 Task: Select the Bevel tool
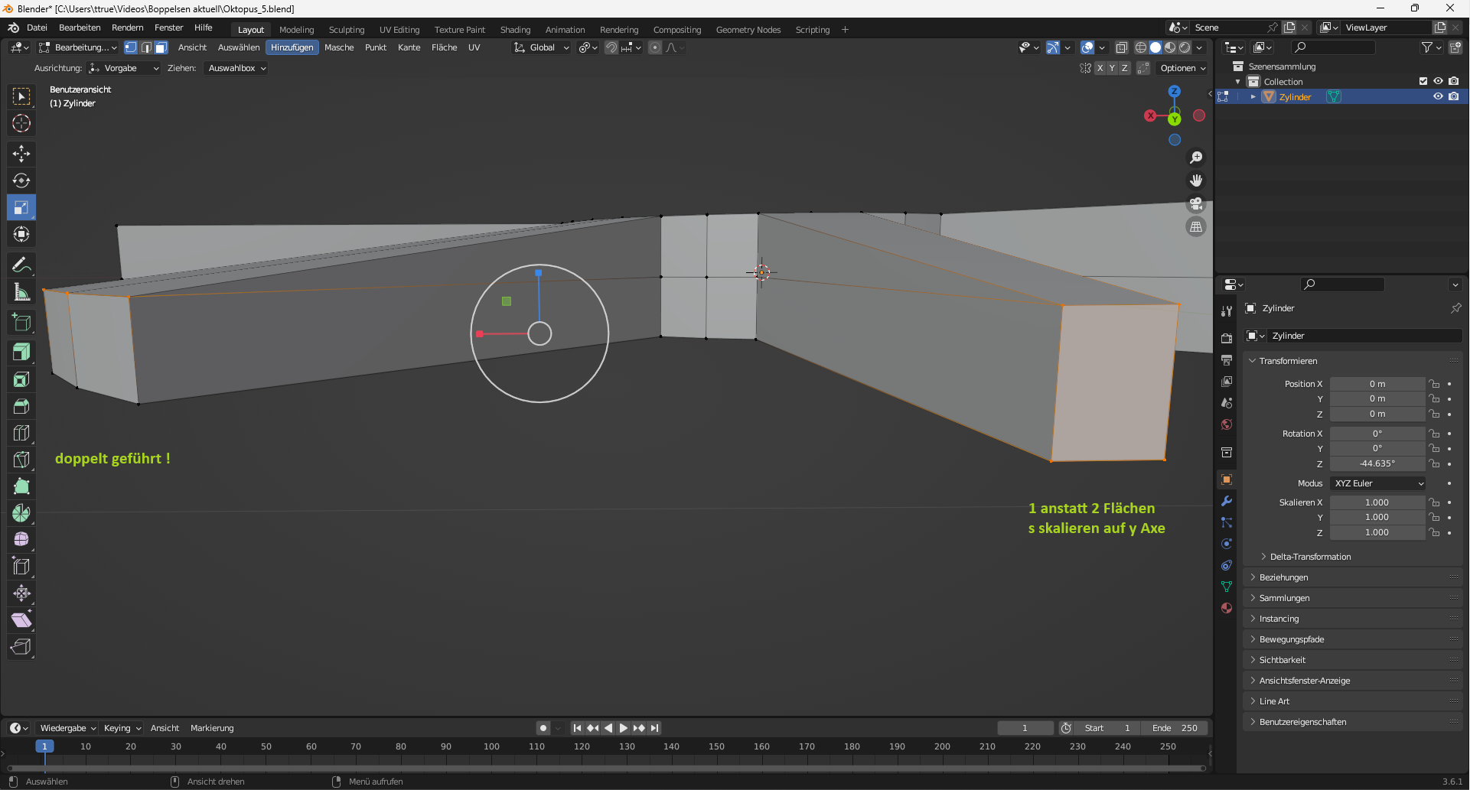[21, 406]
